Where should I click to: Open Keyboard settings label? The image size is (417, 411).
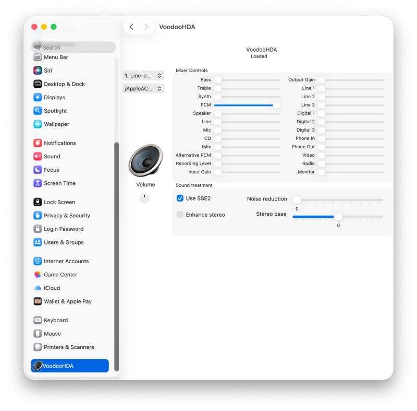point(56,321)
